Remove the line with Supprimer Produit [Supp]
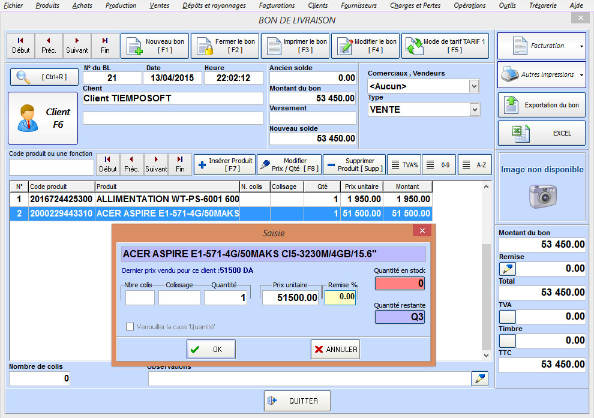 point(354,165)
